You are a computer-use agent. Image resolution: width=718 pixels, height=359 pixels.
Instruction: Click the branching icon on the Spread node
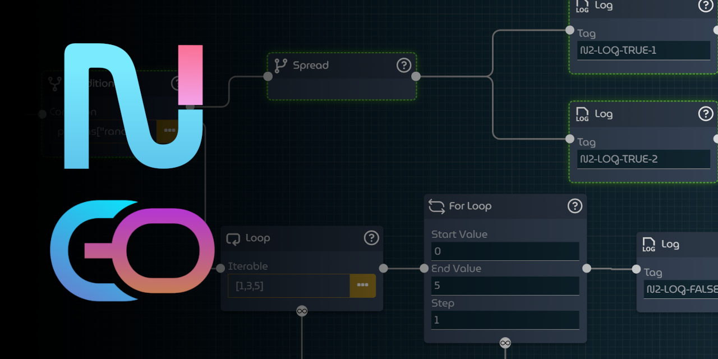(279, 65)
